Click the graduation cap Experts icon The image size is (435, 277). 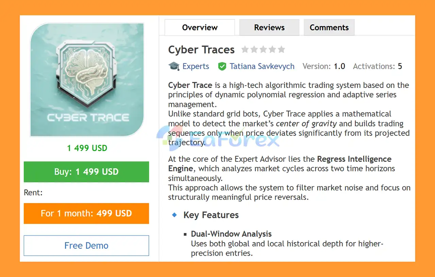174,66
